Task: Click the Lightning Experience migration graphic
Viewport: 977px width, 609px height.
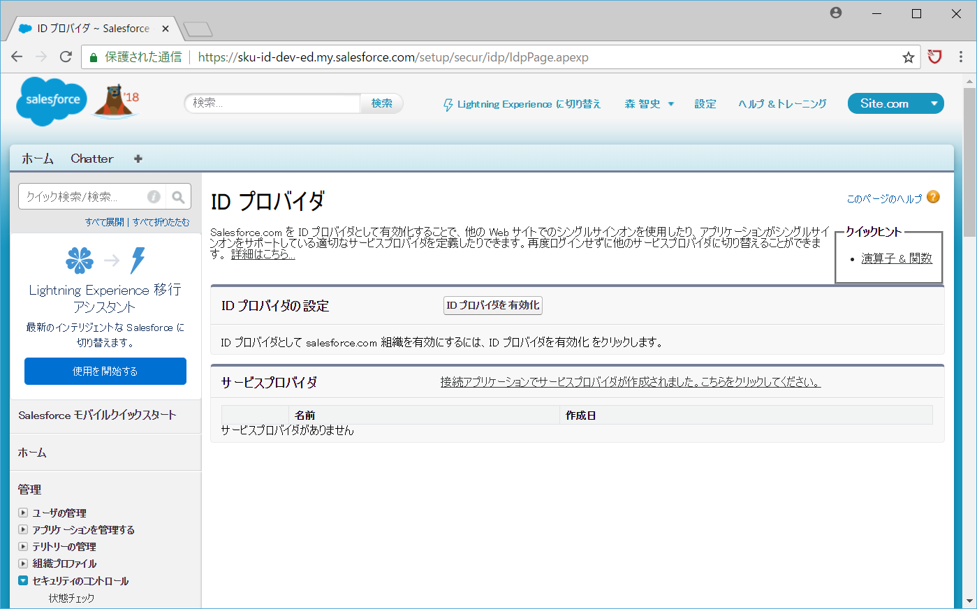Action: coord(105,260)
